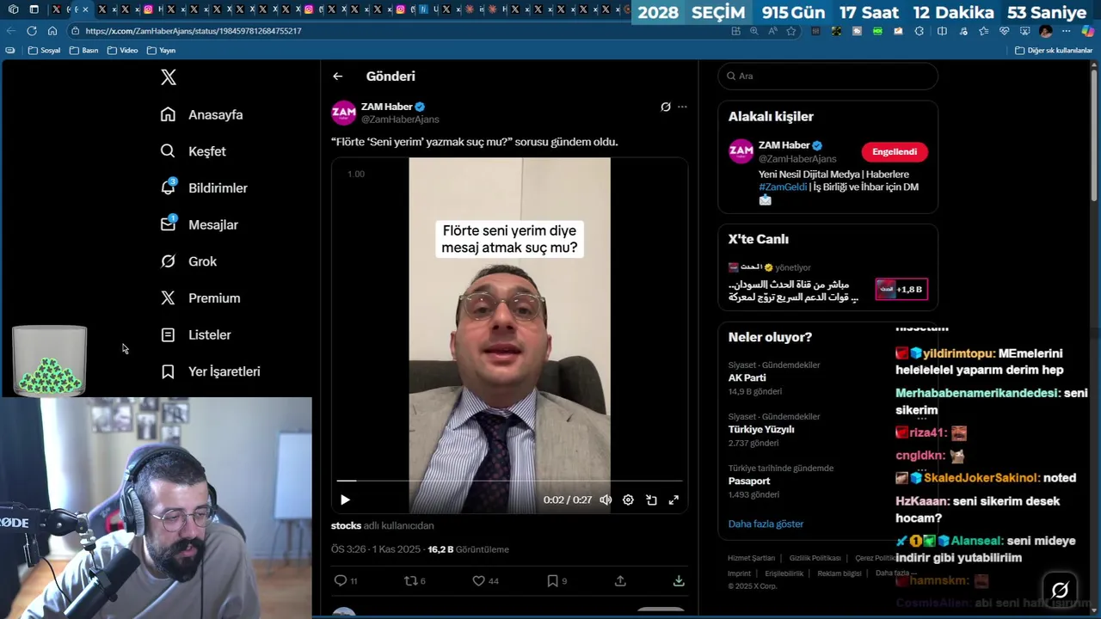The width and height of the screenshot is (1101, 619).
Task: Add page to favorites star icon
Action: [x=791, y=31]
